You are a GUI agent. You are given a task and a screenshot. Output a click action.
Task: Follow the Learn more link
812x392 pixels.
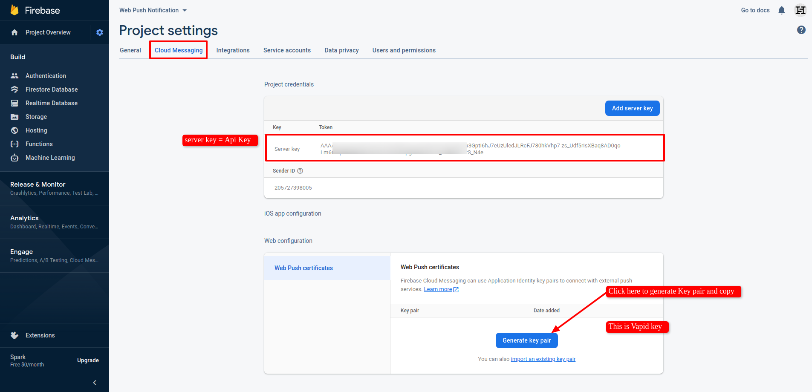tap(438, 289)
